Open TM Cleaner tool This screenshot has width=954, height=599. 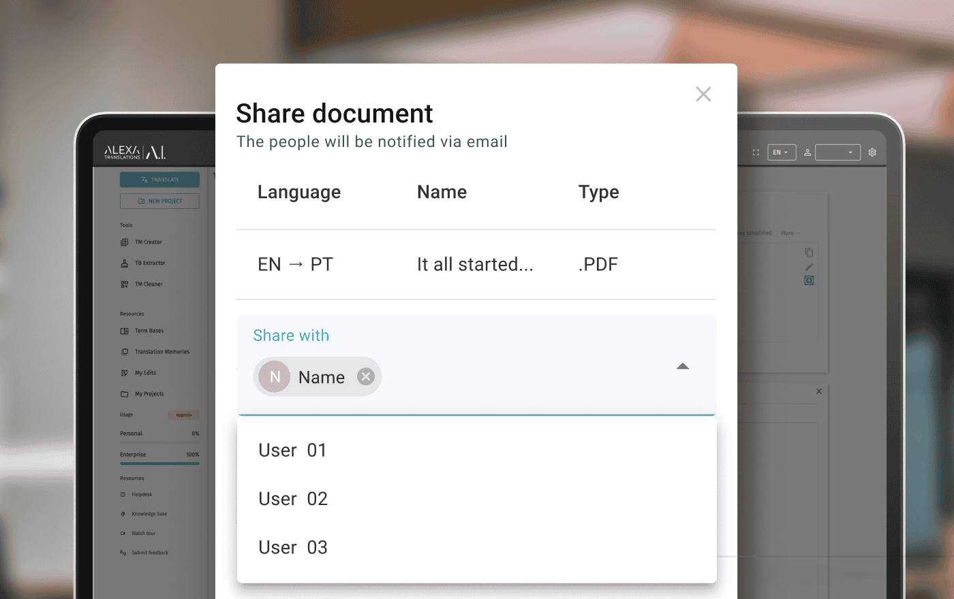pos(148,285)
